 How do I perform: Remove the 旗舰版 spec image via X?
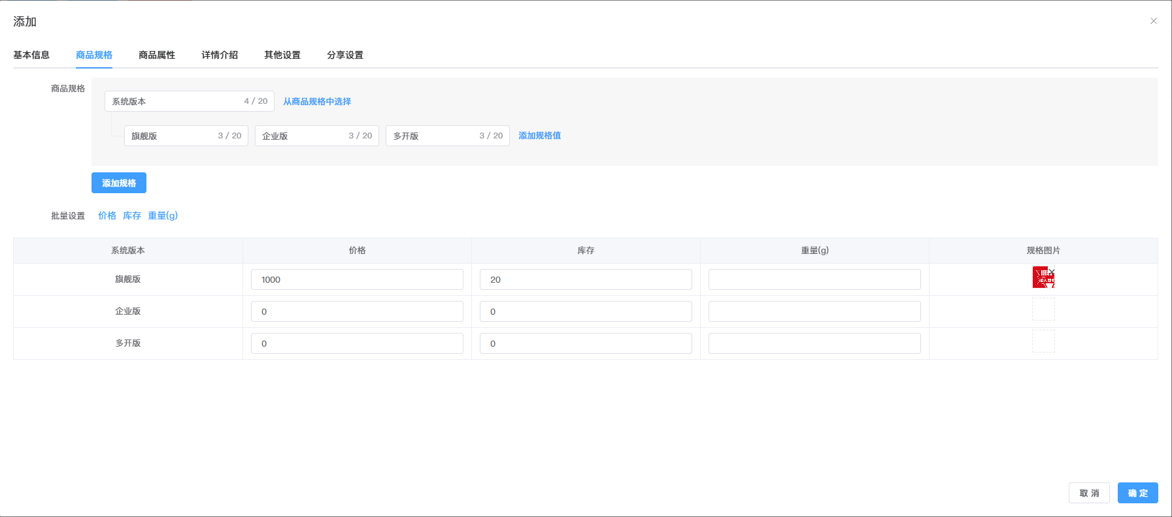tap(1051, 271)
